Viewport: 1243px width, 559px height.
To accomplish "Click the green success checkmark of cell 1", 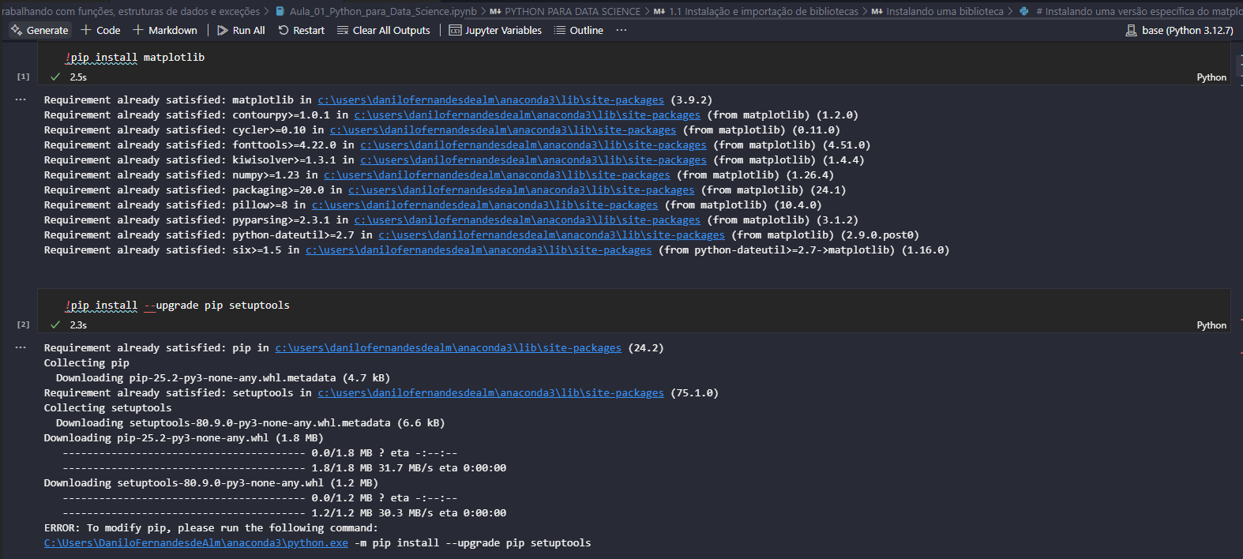I will coord(55,77).
